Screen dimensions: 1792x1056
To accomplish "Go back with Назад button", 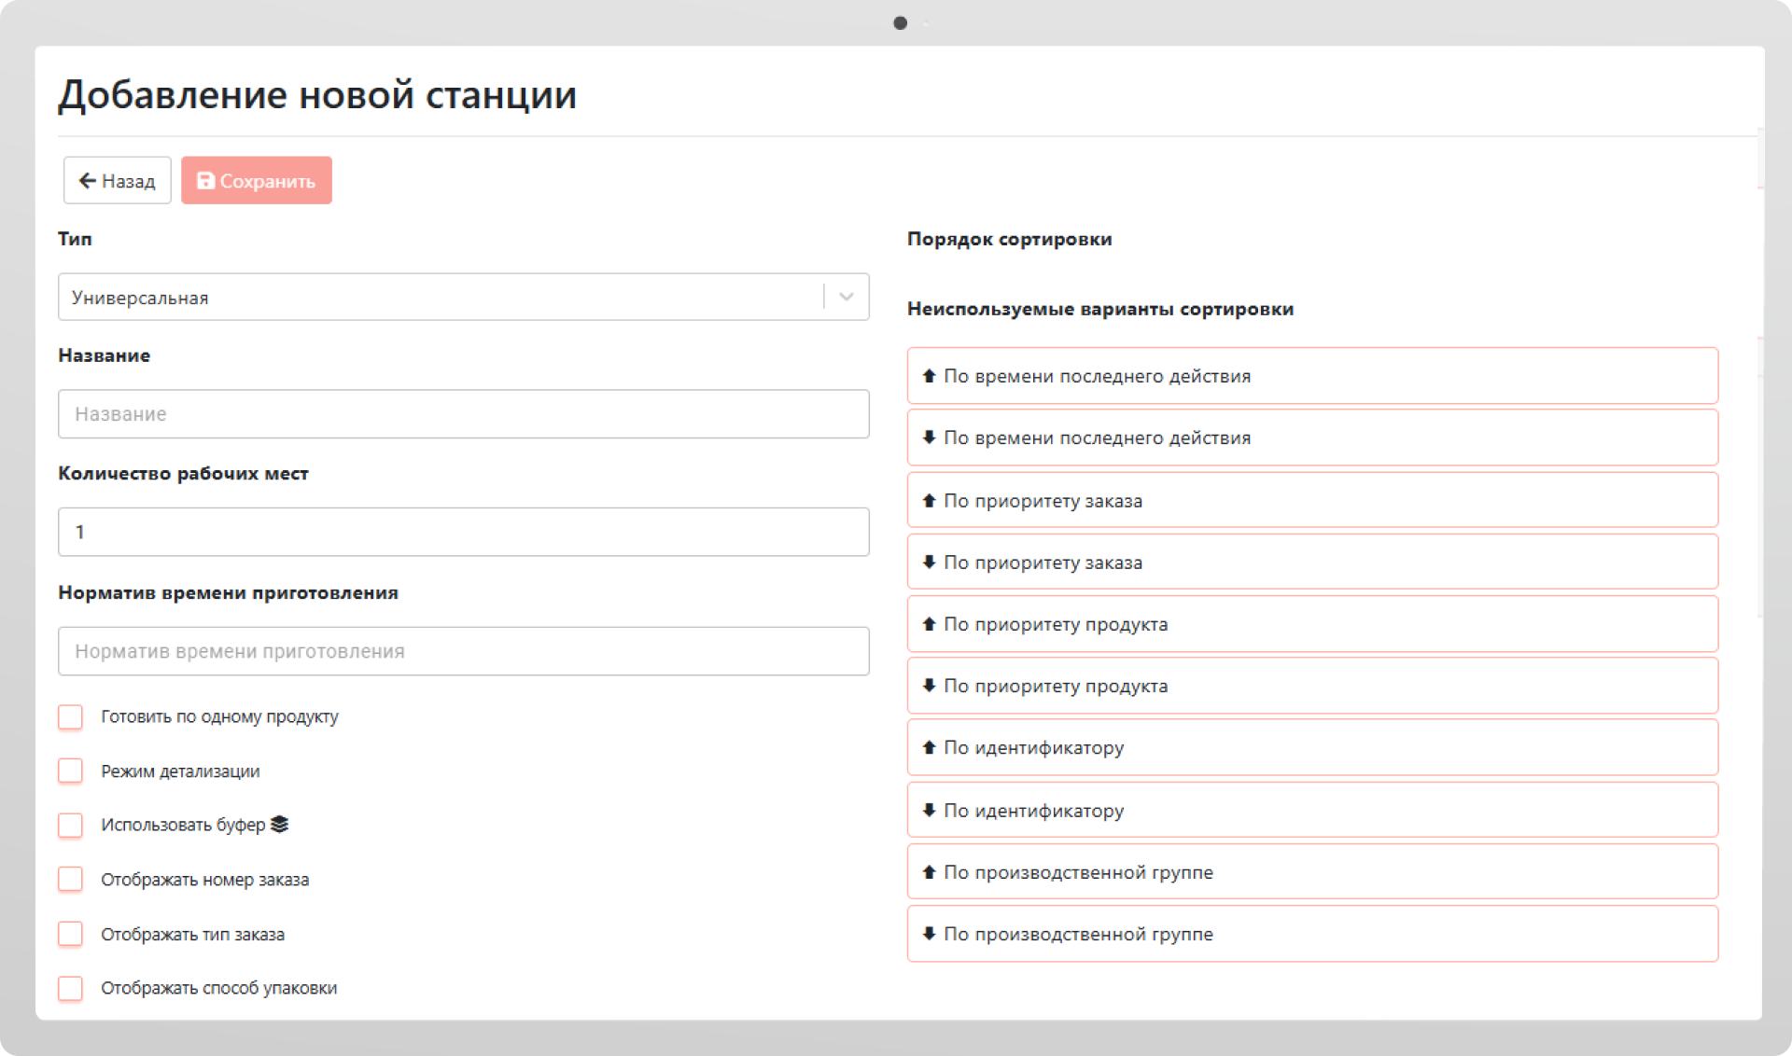I will coord(118,181).
